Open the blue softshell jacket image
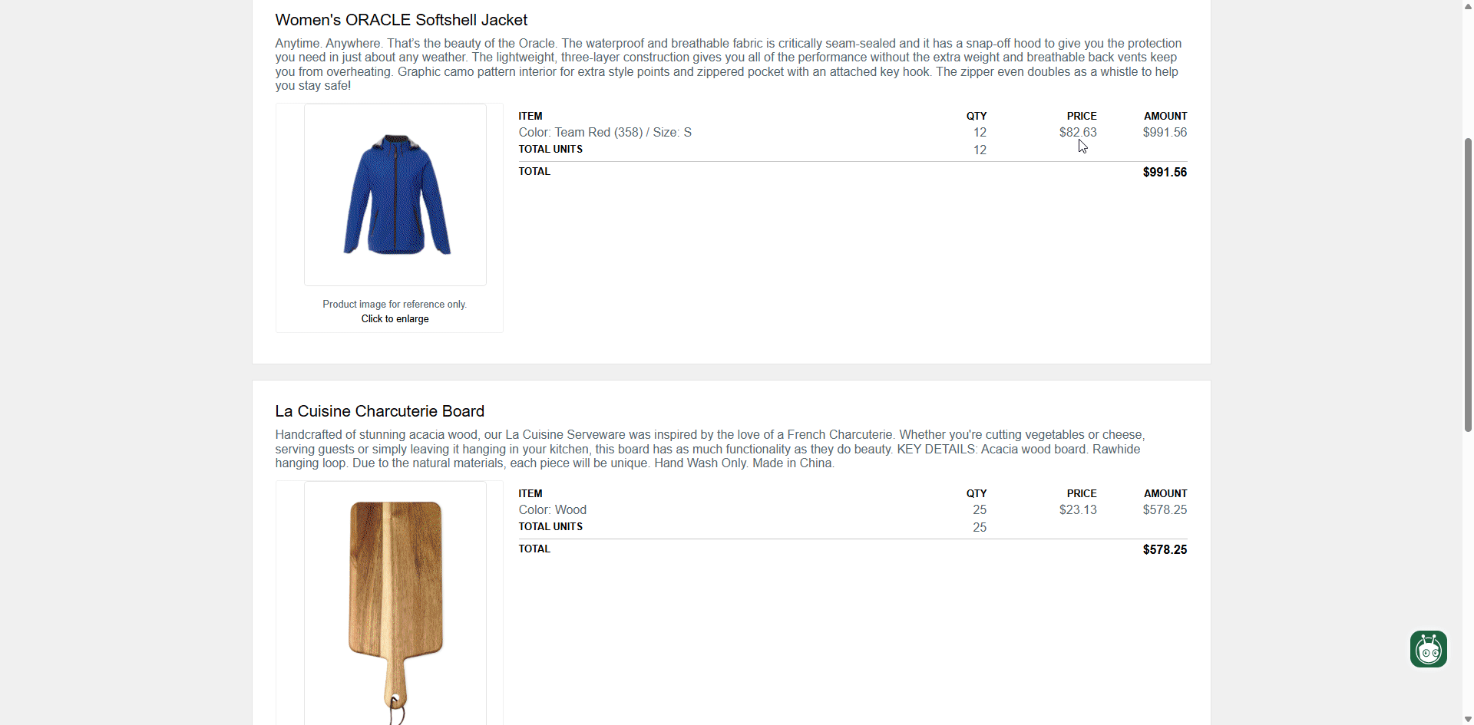This screenshot has height=725, width=1474. 395,194
